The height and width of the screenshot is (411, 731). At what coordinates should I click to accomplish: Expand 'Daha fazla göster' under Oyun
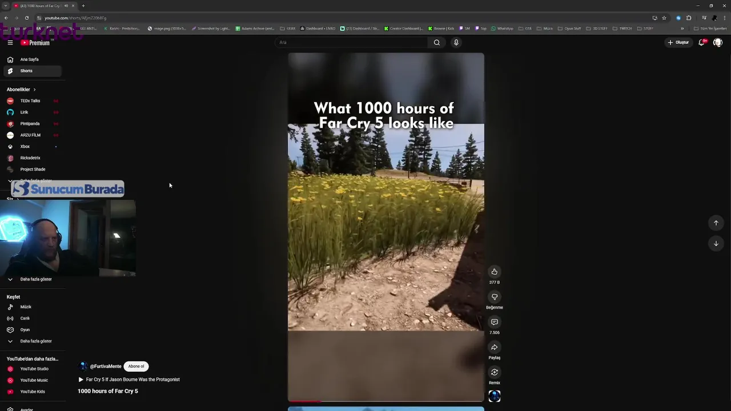[31, 341]
